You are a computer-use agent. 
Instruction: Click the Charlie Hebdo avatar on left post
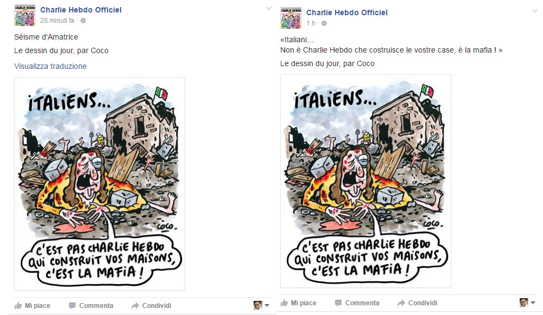point(25,15)
